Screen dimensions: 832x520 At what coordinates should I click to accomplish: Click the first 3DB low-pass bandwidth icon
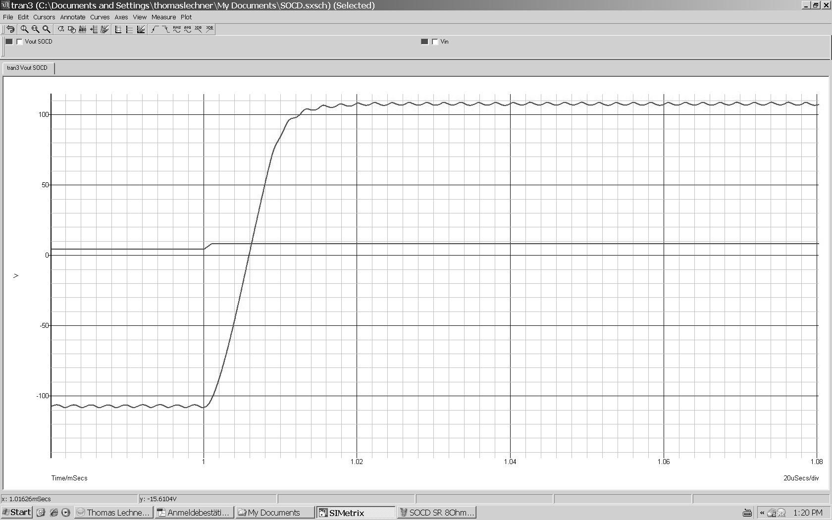tap(198, 29)
